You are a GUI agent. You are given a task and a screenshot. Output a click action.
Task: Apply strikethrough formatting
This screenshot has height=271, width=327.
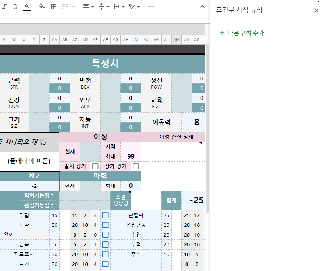[x=15, y=7]
